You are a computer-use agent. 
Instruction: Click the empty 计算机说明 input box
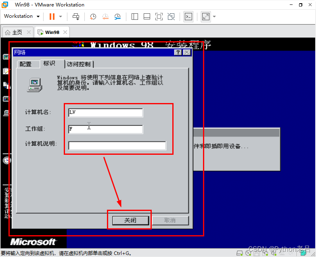pos(117,145)
